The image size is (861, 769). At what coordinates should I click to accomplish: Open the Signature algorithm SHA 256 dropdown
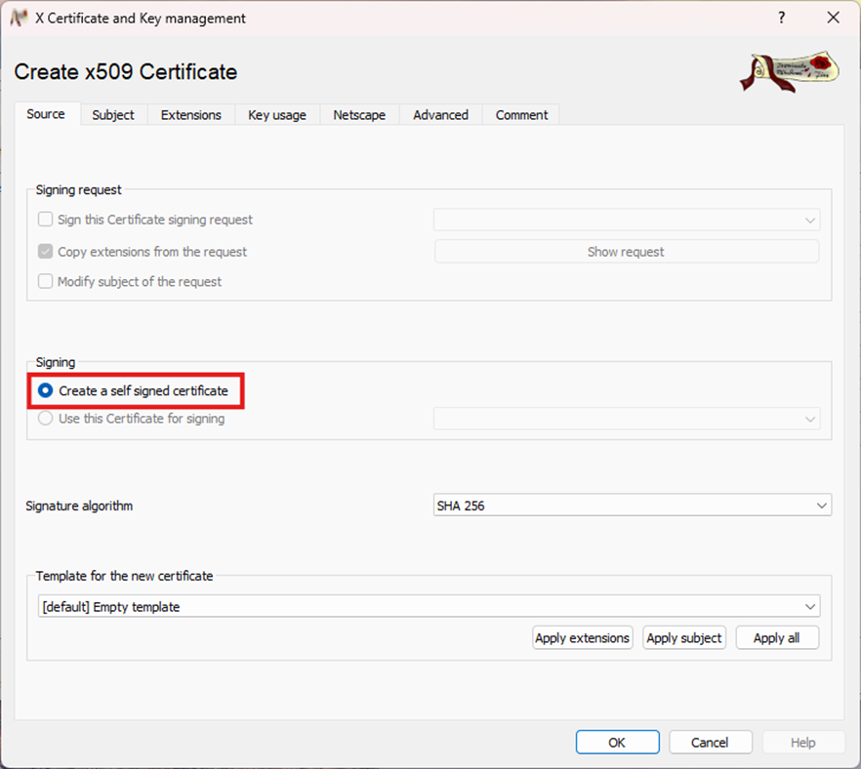632,506
